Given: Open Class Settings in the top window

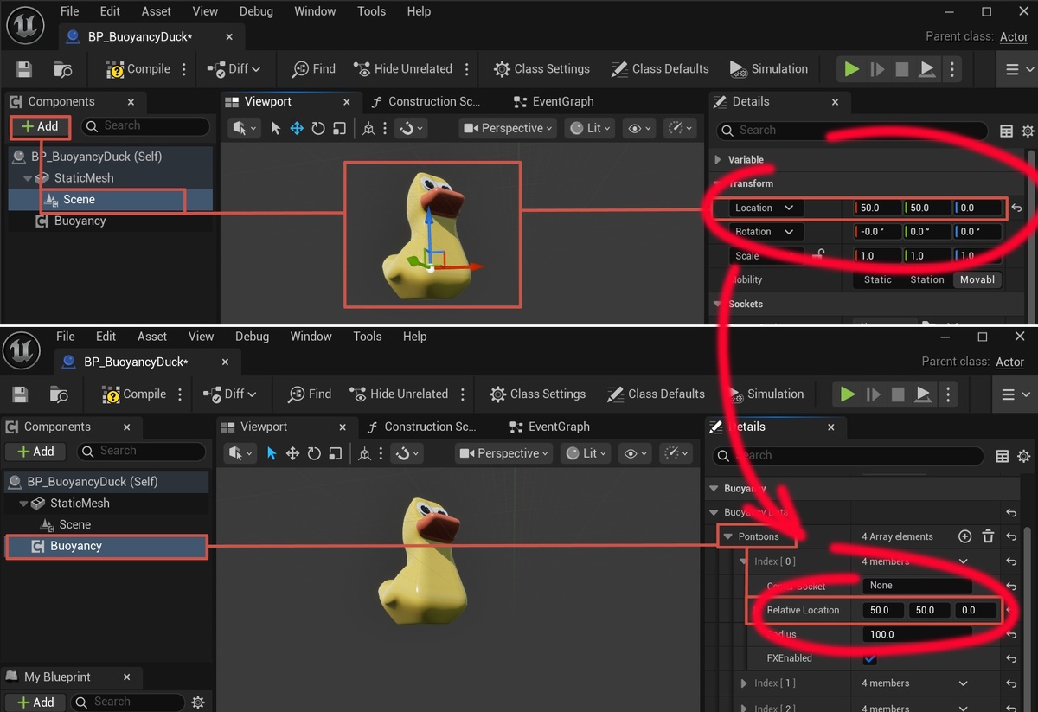Looking at the screenshot, I should tap(541, 69).
